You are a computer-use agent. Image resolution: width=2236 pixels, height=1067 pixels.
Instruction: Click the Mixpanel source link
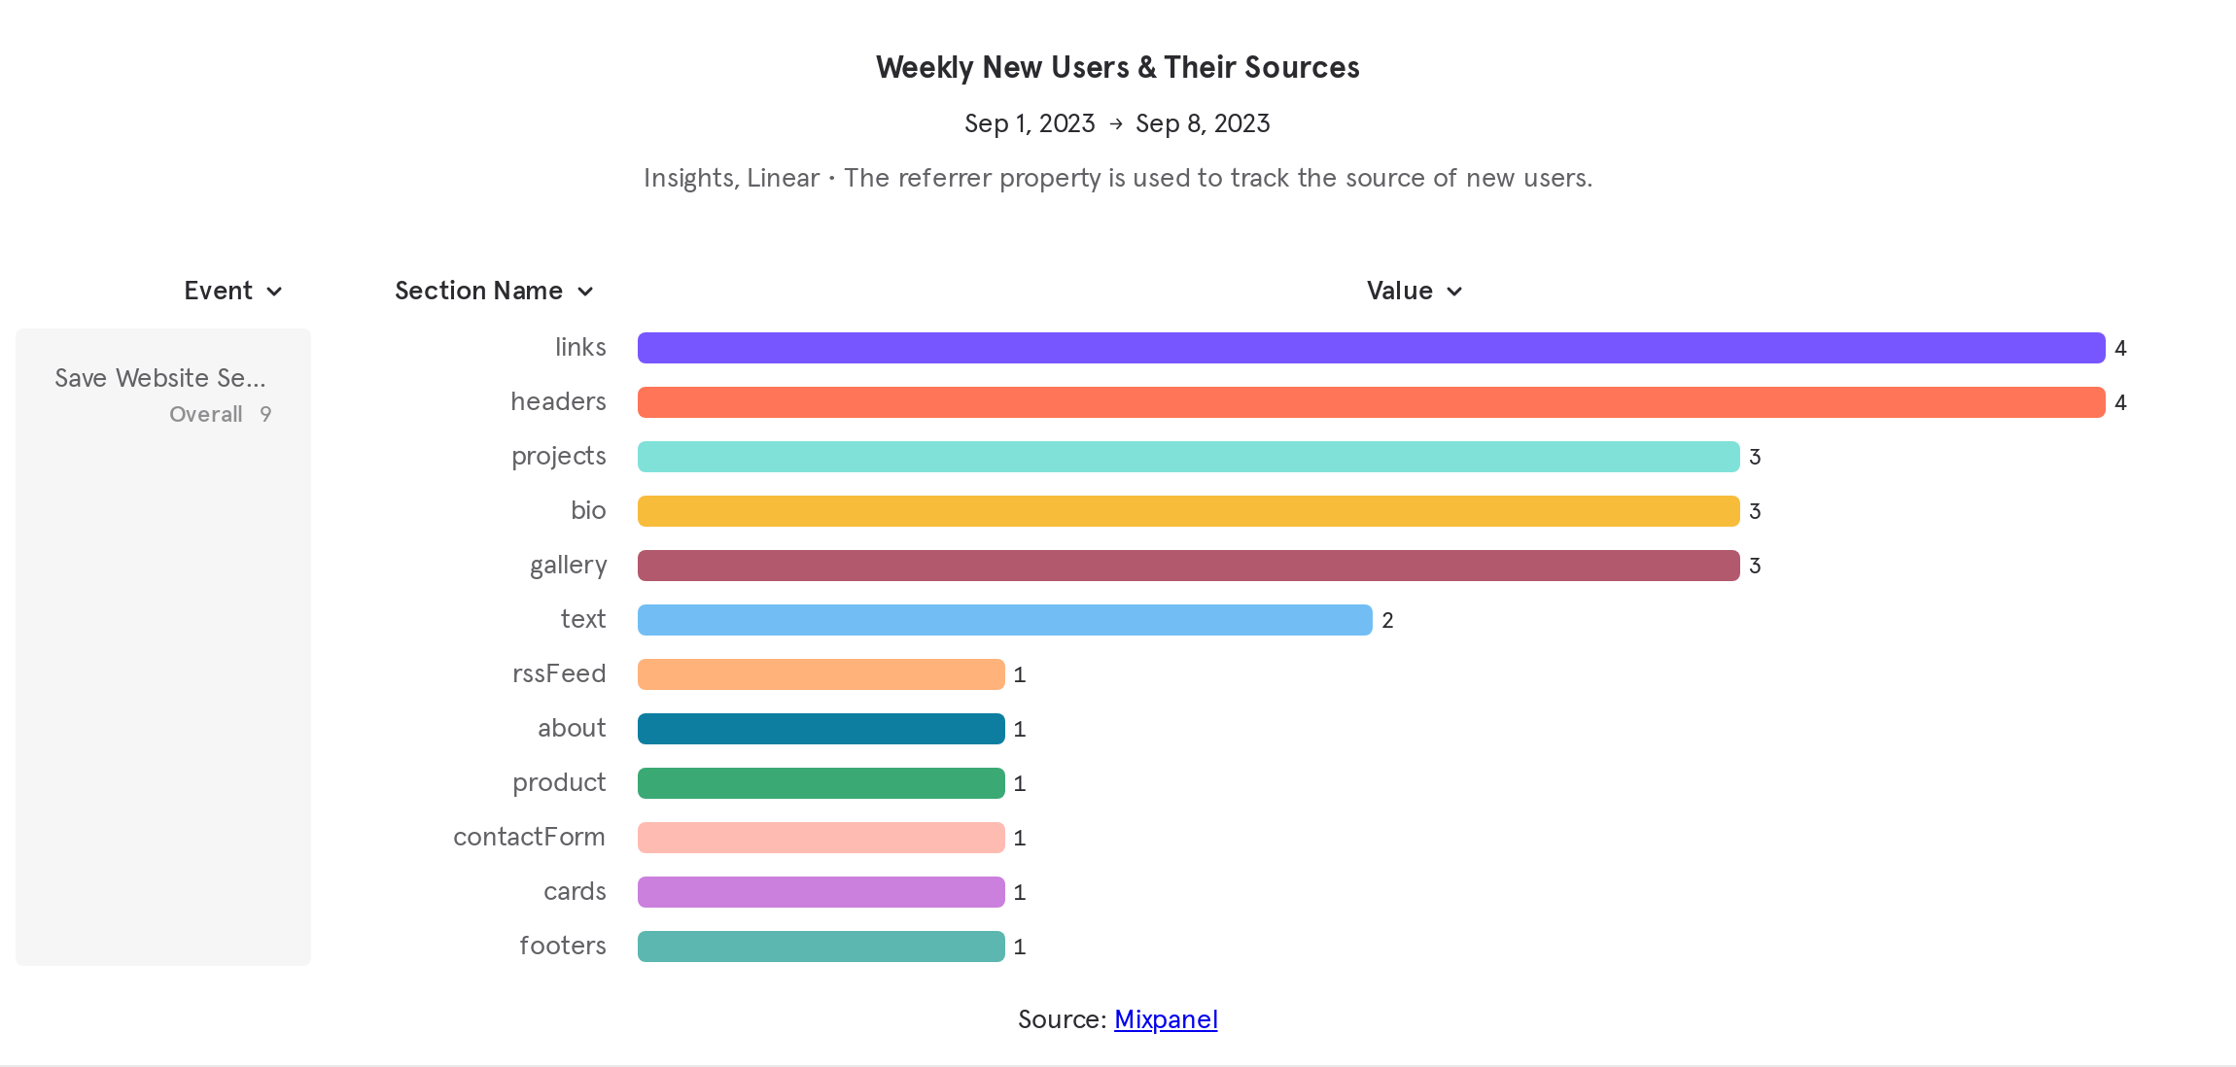[x=1166, y=1019]
